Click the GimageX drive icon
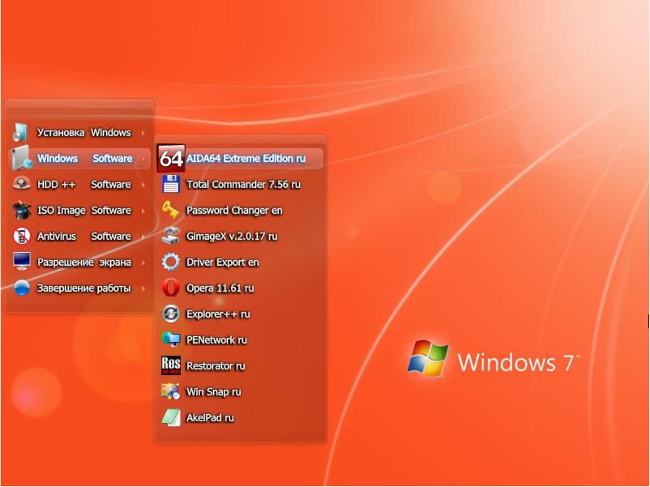 point(171,236)
